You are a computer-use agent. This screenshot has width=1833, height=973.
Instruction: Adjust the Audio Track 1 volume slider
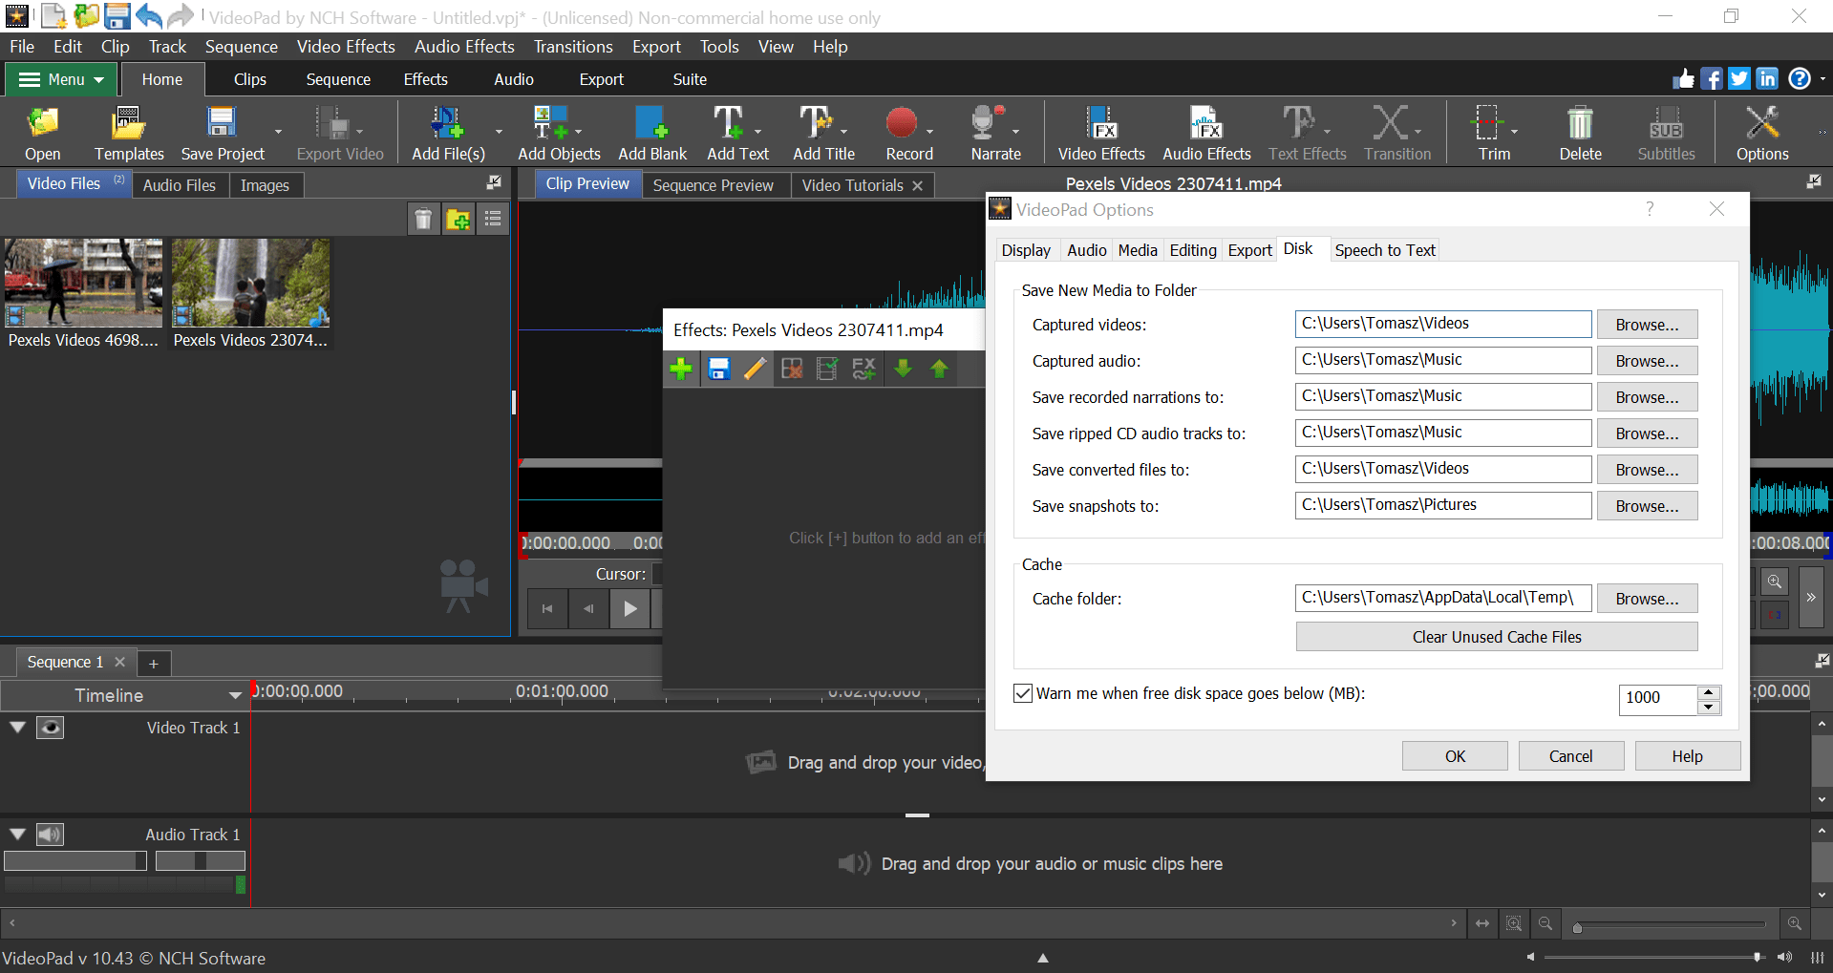click(75, 861)
